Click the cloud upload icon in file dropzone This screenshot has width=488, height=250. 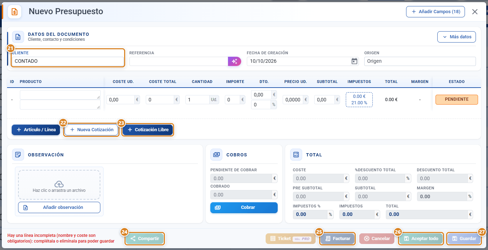(59, 184)
